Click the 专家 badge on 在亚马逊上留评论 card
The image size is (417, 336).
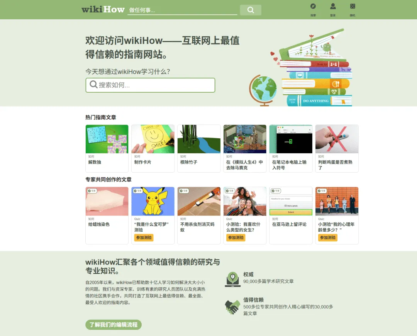pos(276,191)
